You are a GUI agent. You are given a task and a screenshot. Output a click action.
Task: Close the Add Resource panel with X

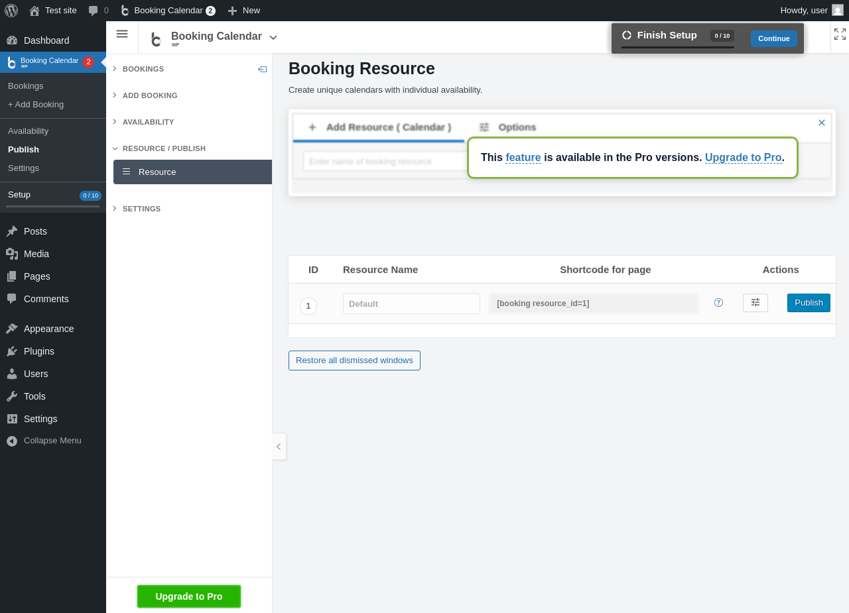click(x=822, y=123)
